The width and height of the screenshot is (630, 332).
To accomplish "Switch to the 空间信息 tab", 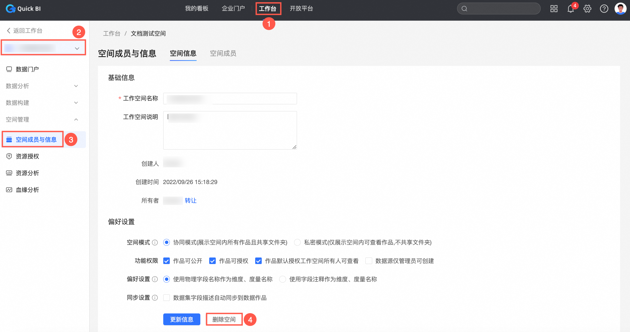I will coord(183,54).
